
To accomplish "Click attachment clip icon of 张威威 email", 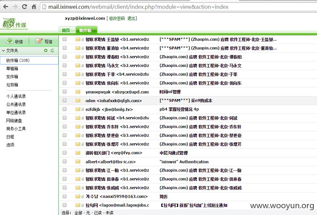I will tap(82, 188).
